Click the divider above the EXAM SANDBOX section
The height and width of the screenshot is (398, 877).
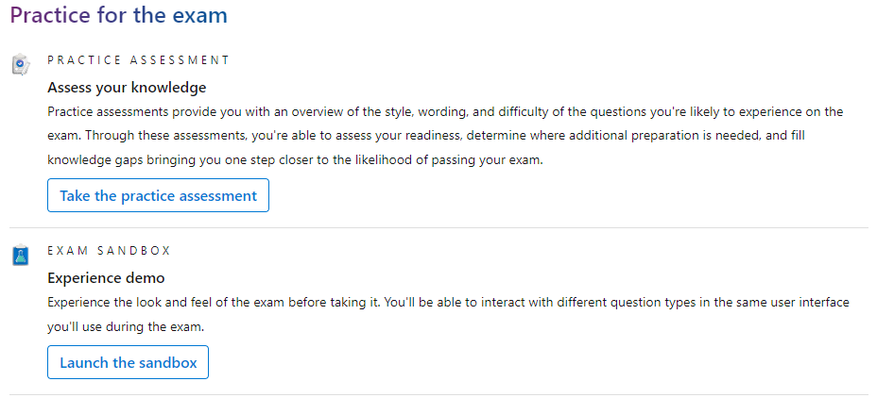tap(438, 228)
